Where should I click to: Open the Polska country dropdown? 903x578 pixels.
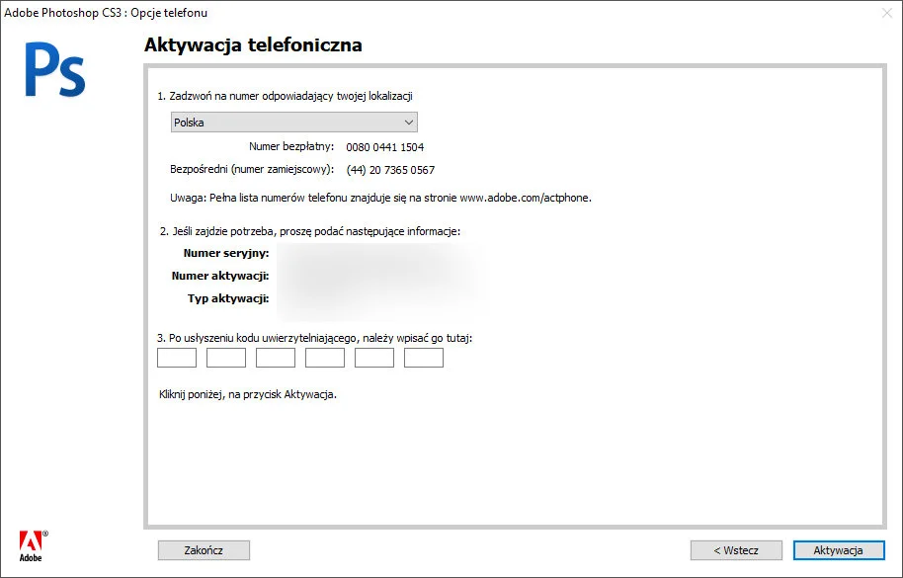click(x=293, y=123)
